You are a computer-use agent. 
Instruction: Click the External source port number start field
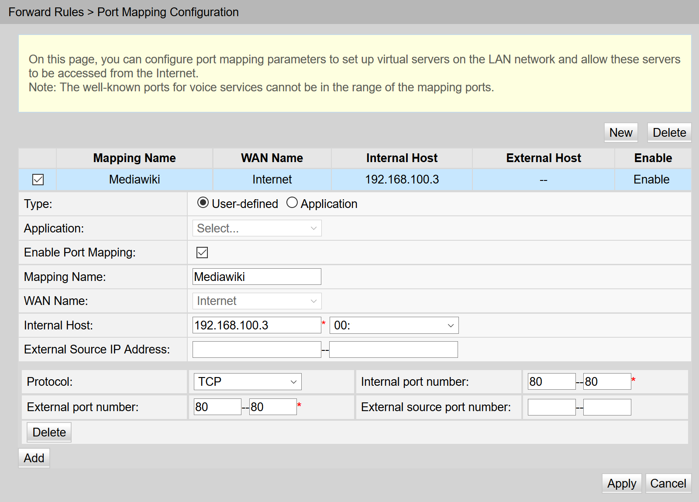pyautogui.click(x=551, y=407)
